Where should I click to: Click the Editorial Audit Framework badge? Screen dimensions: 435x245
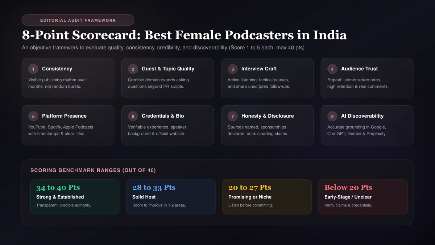pyautogui.click(x=78, y=20)
